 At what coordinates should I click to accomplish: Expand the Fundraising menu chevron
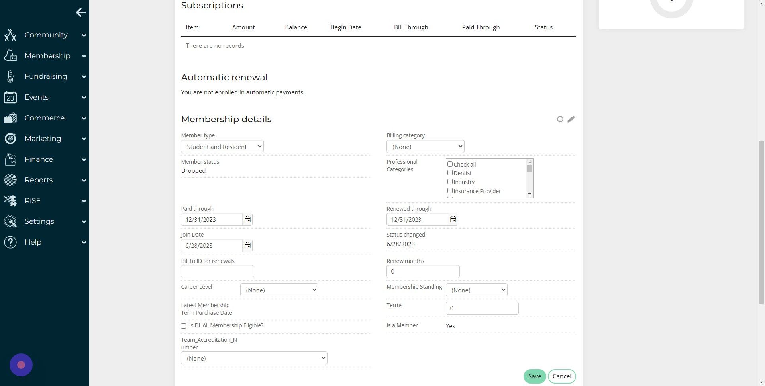(x=84, y=77)
